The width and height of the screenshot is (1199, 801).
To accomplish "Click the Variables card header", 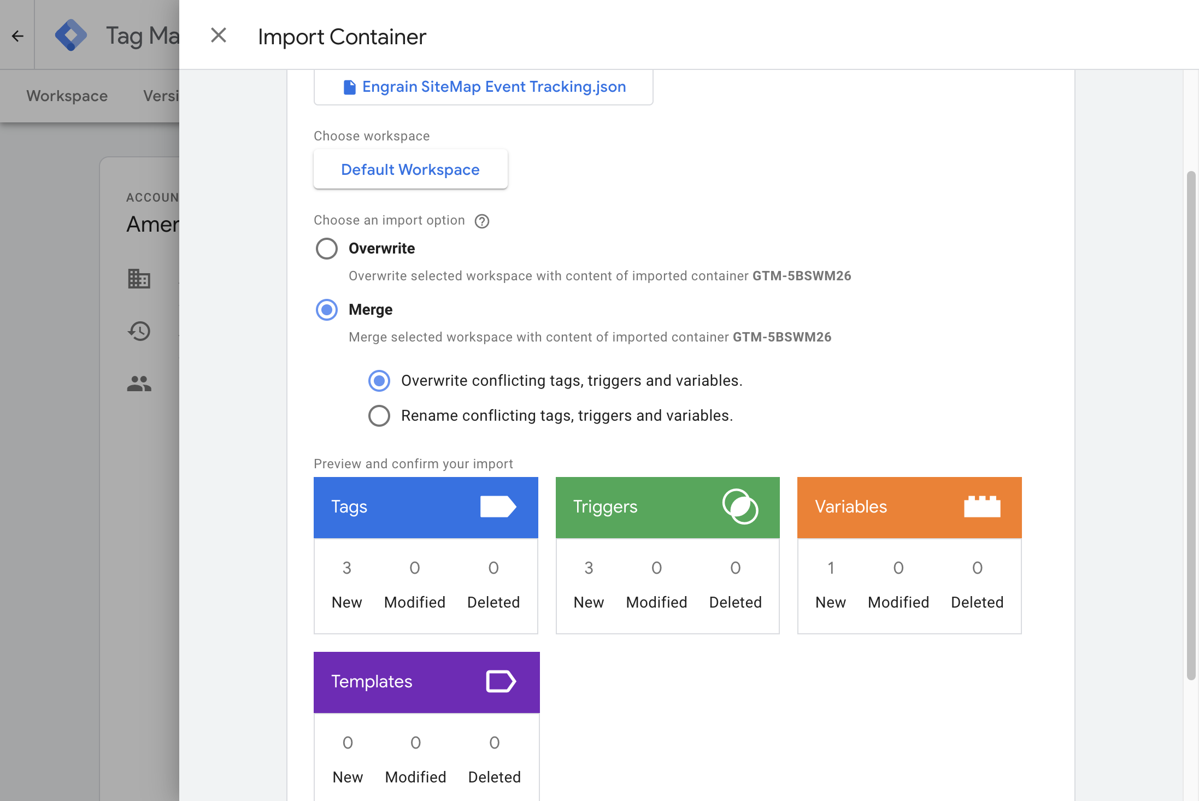I will pos(909,507).
